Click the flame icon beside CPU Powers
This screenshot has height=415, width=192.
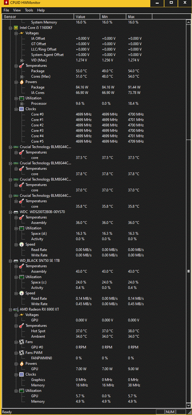coord(22,82)
